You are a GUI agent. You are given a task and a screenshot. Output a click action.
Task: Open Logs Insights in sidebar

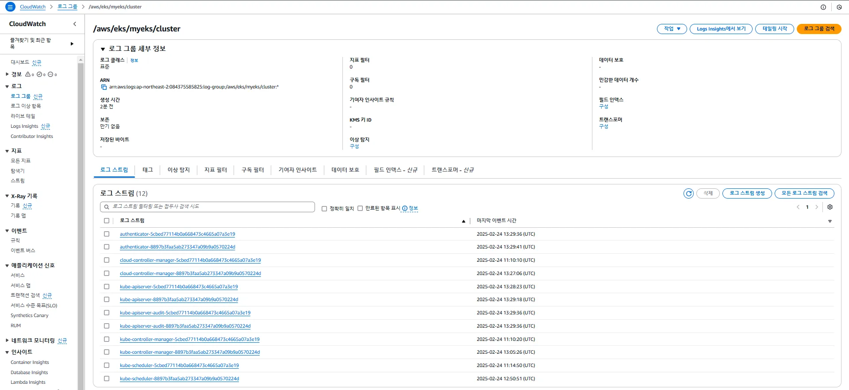coord(24,126)
